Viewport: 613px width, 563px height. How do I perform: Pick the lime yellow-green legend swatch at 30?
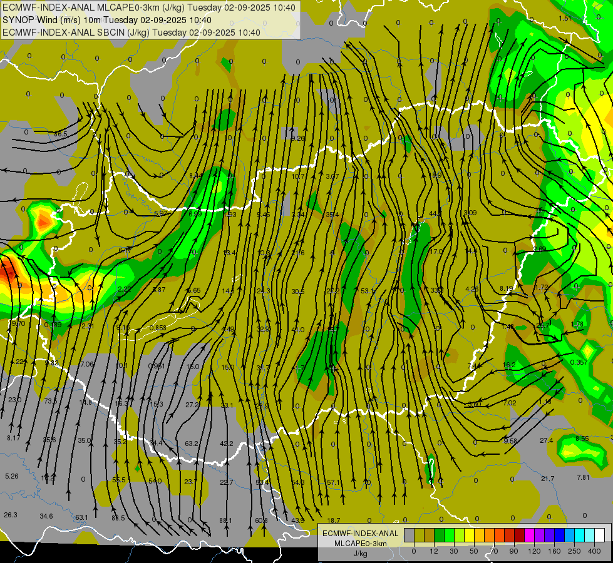(x=460, y=535)
